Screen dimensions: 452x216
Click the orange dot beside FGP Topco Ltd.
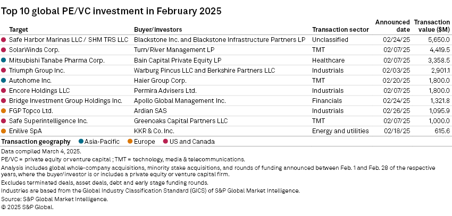click(x=4, y=110)
